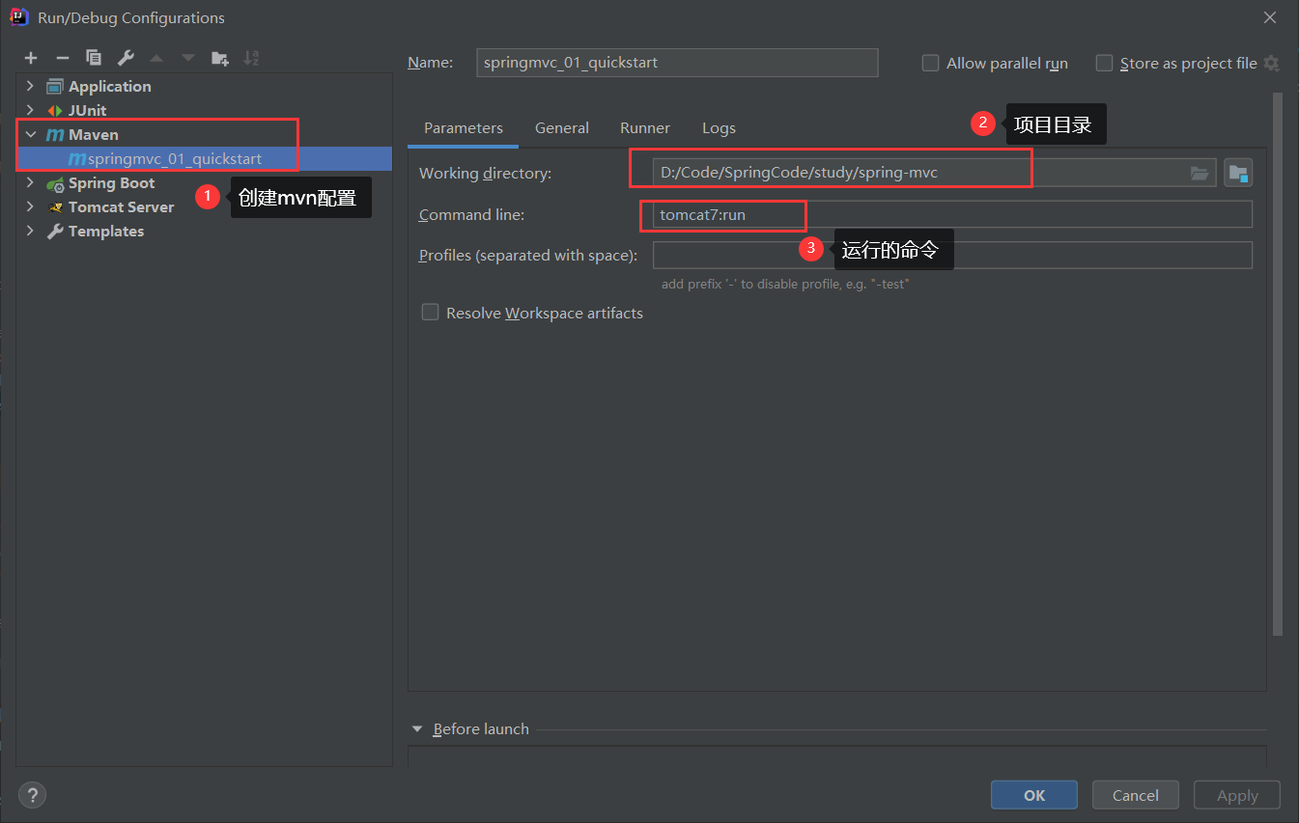This screenshot has height=823, width=1299.
Task: Expand the Application node
Action: pyautogui.click(x=30, y=86)
